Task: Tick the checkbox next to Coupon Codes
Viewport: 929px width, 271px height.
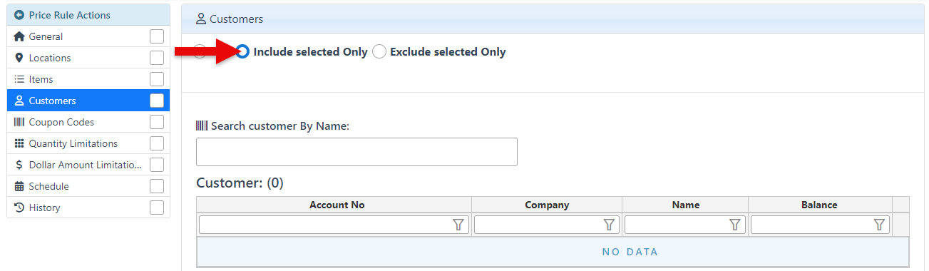Action: click(157, 122)
